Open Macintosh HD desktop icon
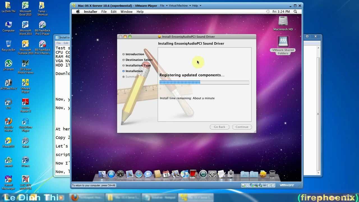 (283, 24)
